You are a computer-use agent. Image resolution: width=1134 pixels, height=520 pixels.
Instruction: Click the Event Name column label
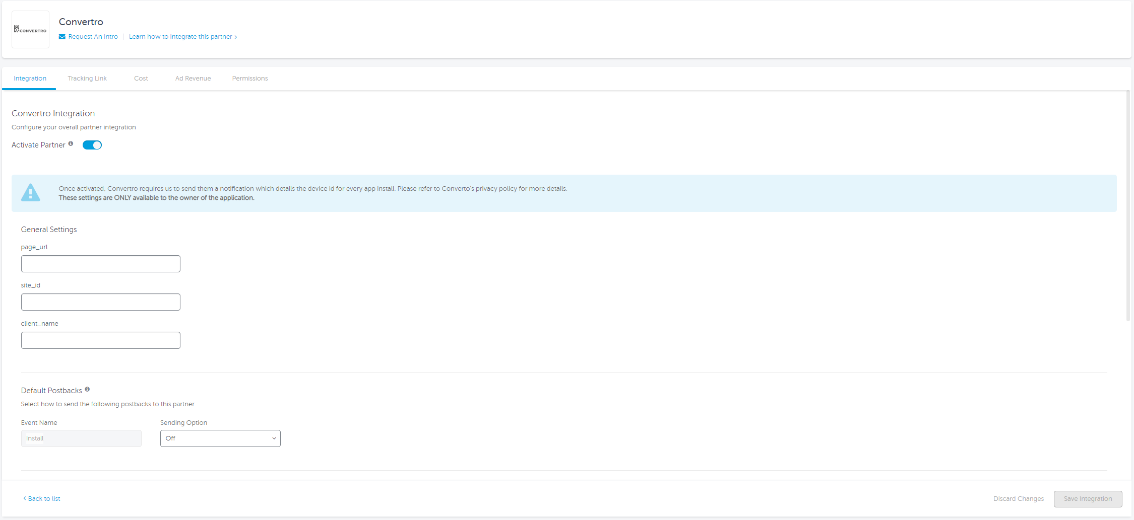click(x=39, y=423)
